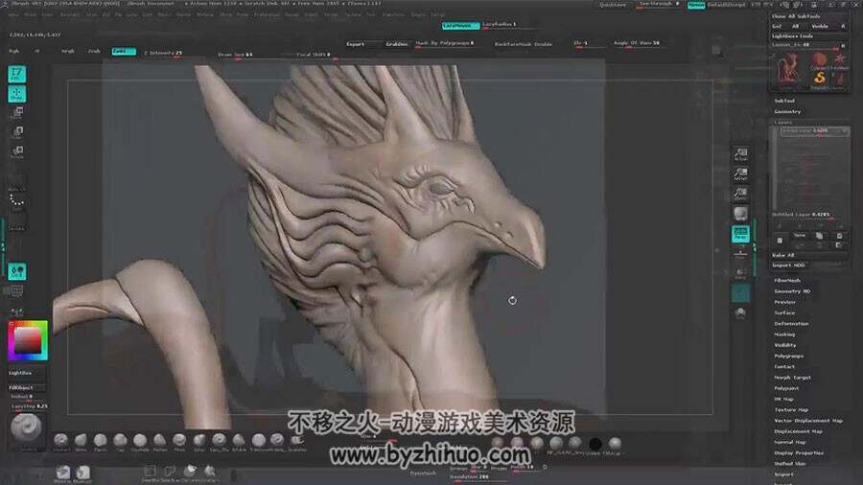The image size is (863, 485).
Task: Select the Sphere3D tool thumbnail
Action: [x=820, y=58]
